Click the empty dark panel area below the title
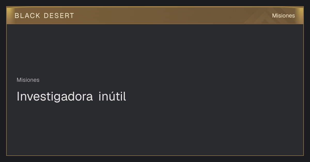310x162 pixels. 155,129
